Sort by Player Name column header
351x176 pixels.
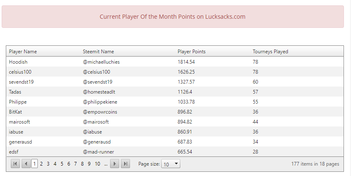click(23, 52)
